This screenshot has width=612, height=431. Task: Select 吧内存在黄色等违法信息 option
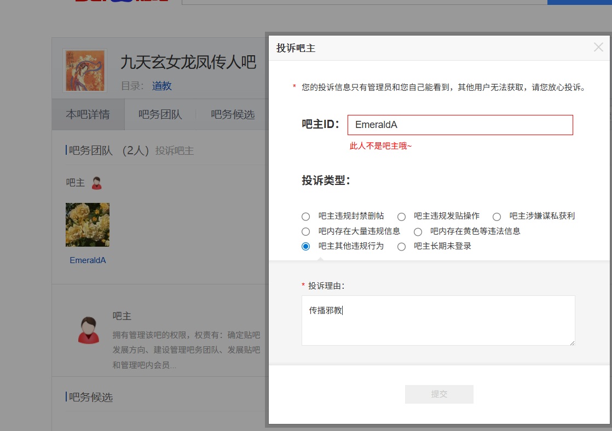(418, 231)
